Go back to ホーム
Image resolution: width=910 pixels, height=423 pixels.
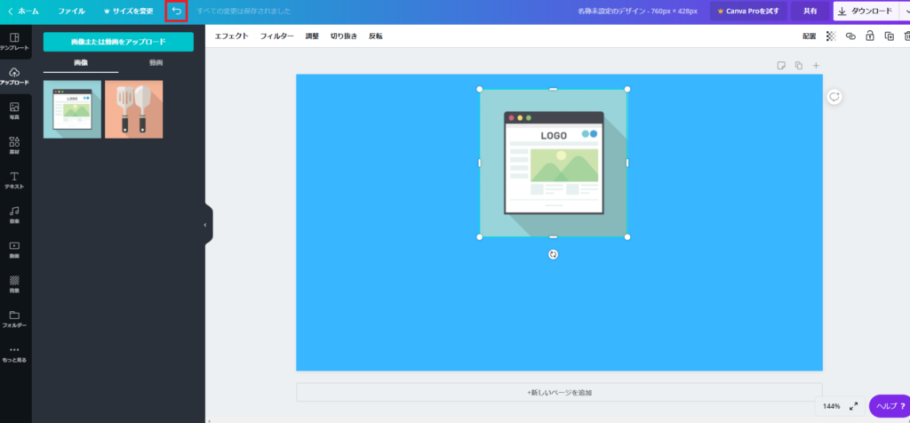[x=23, y=11]
